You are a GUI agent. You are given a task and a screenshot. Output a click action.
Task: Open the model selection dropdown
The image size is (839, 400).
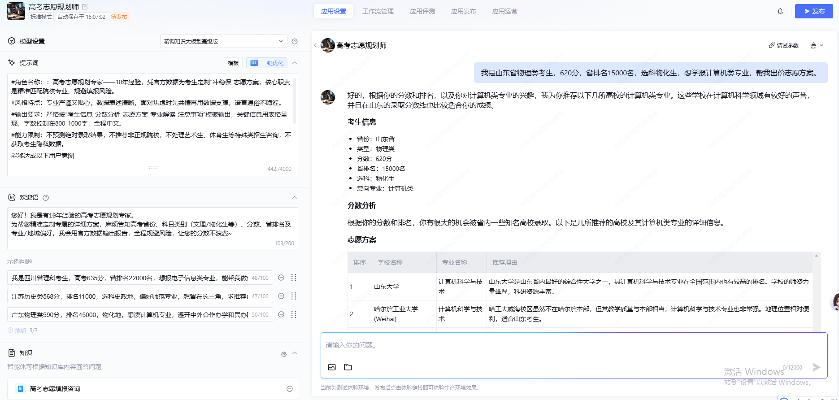(223, 41)
